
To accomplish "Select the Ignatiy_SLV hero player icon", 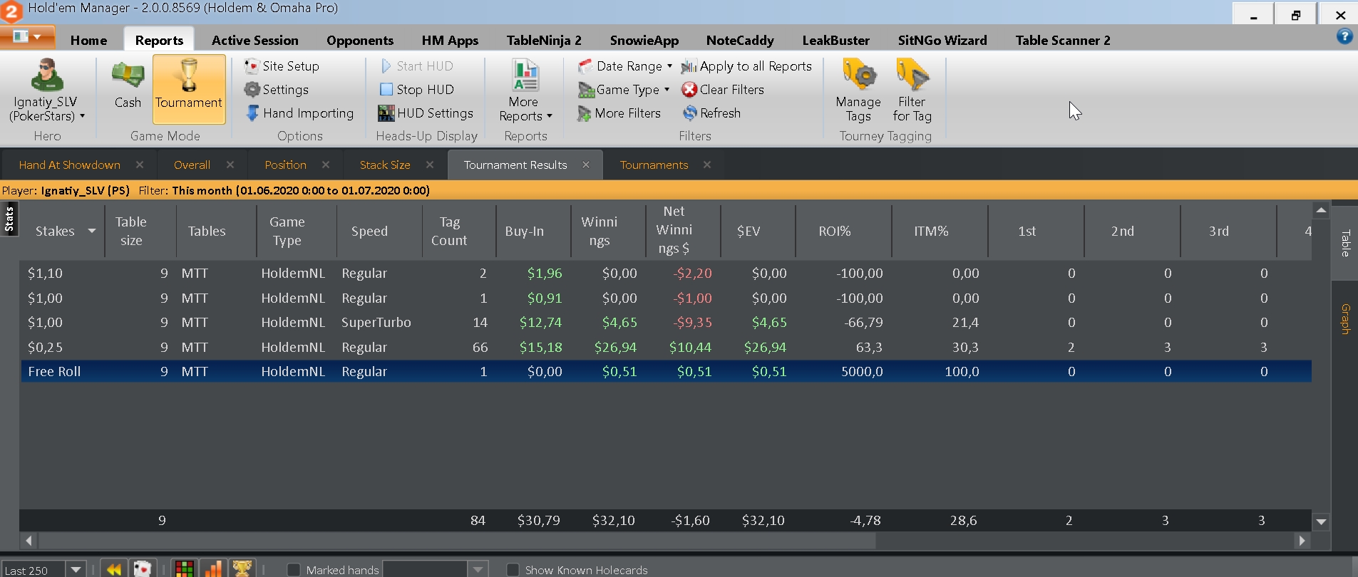I will click(46, 76).
